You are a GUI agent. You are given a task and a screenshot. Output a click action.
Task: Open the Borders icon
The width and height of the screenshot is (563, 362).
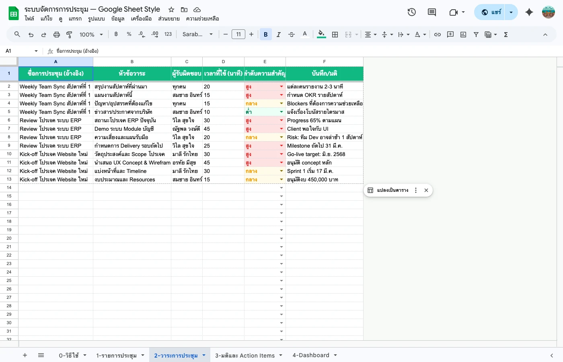[x=335, y=34]
